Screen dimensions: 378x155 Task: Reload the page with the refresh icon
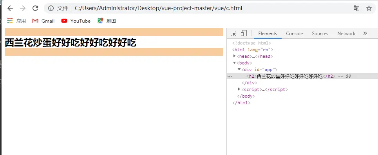(35, 9)
